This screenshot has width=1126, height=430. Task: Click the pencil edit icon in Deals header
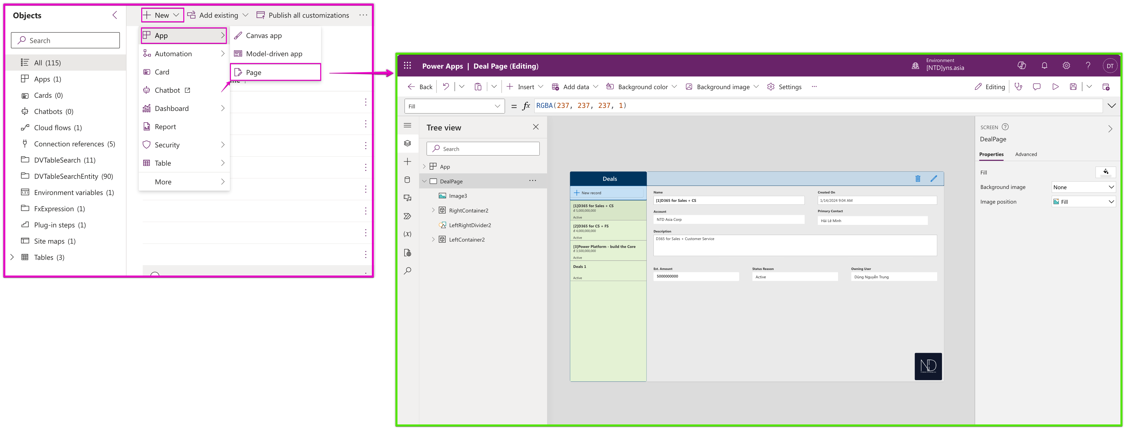pyautogui.click(x=934, y=179)
